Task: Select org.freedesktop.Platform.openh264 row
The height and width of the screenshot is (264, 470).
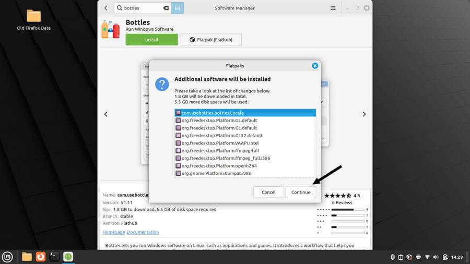Action: point(245,165)
